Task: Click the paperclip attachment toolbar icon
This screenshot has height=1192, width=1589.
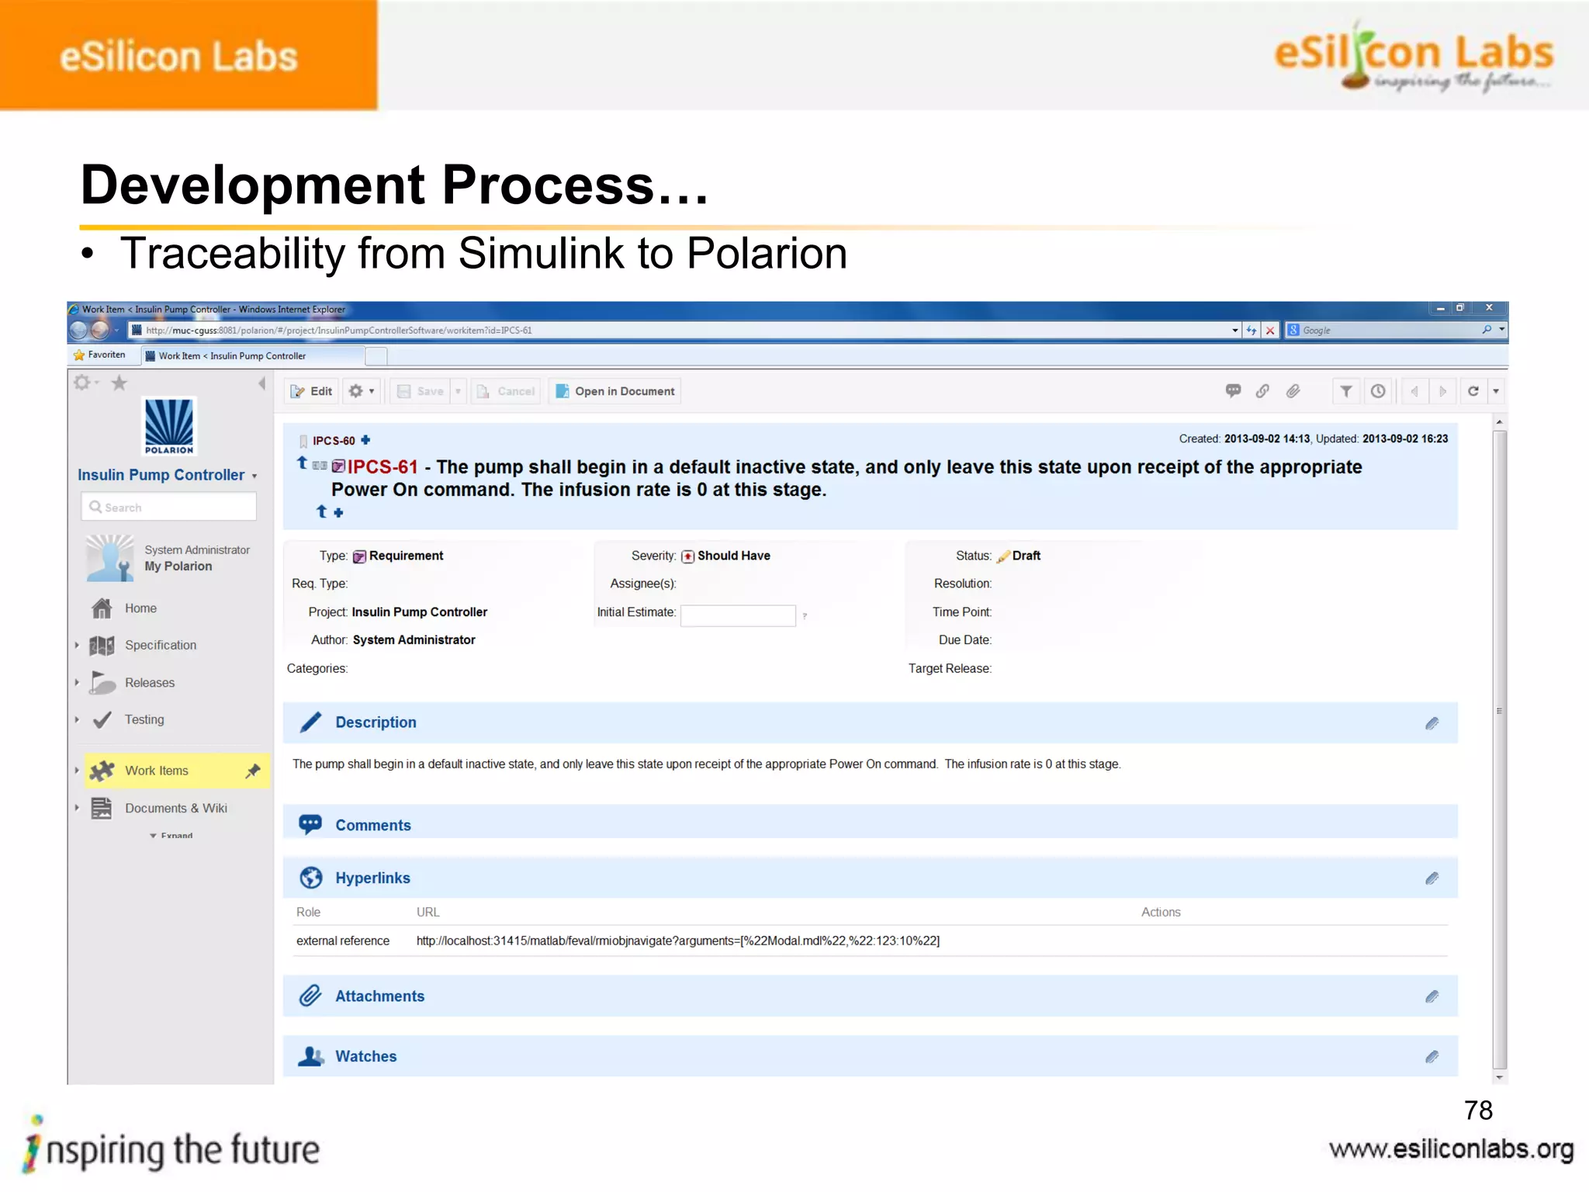Action: coord(1293,390)
